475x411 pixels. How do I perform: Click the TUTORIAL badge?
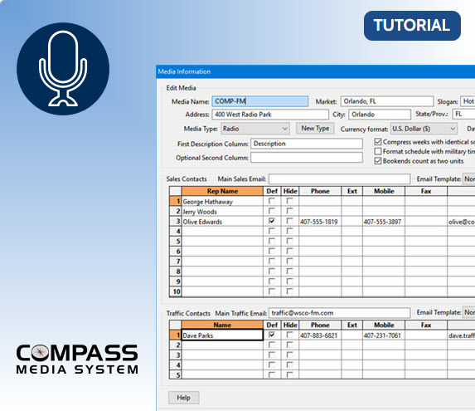click(412, 26)
